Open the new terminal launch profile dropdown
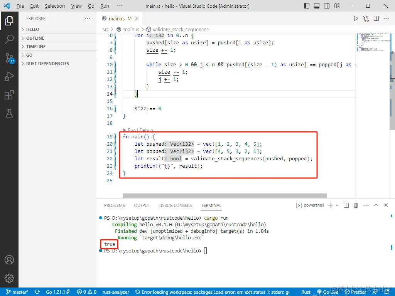Image resolution: width=395 pixels, height=296 pixels. 337,205
